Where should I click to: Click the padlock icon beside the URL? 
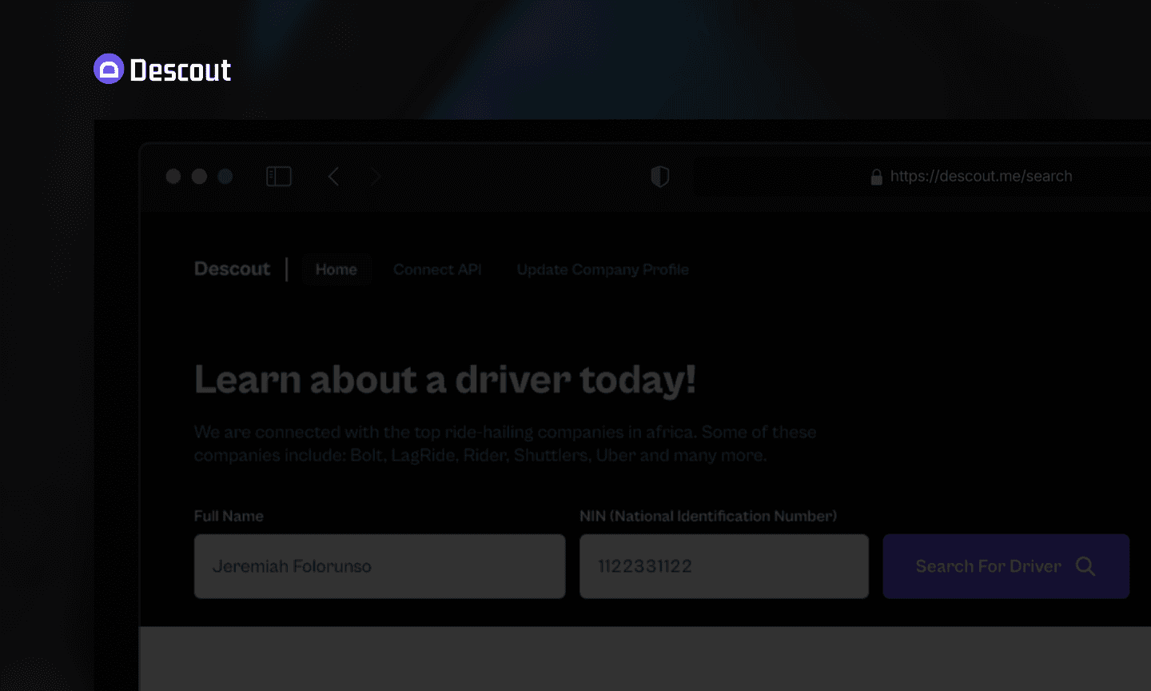click(x=877, y=177)
